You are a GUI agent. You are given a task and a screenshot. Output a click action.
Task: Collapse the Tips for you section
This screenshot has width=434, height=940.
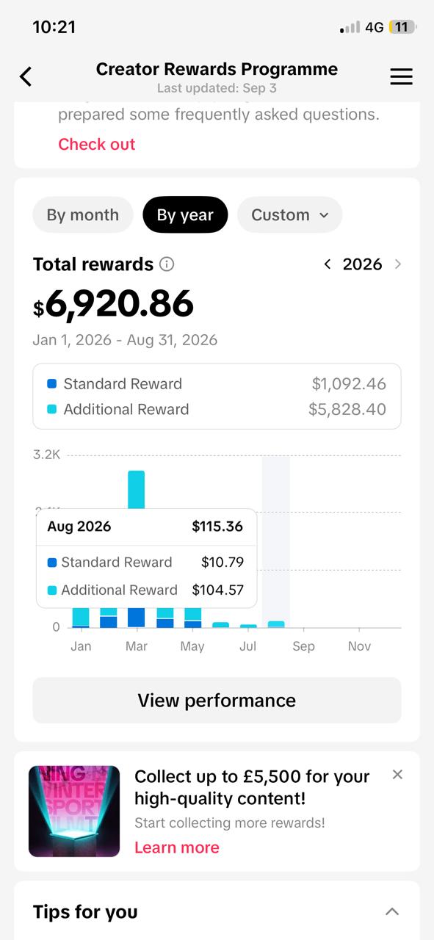(x=392, y=911)
